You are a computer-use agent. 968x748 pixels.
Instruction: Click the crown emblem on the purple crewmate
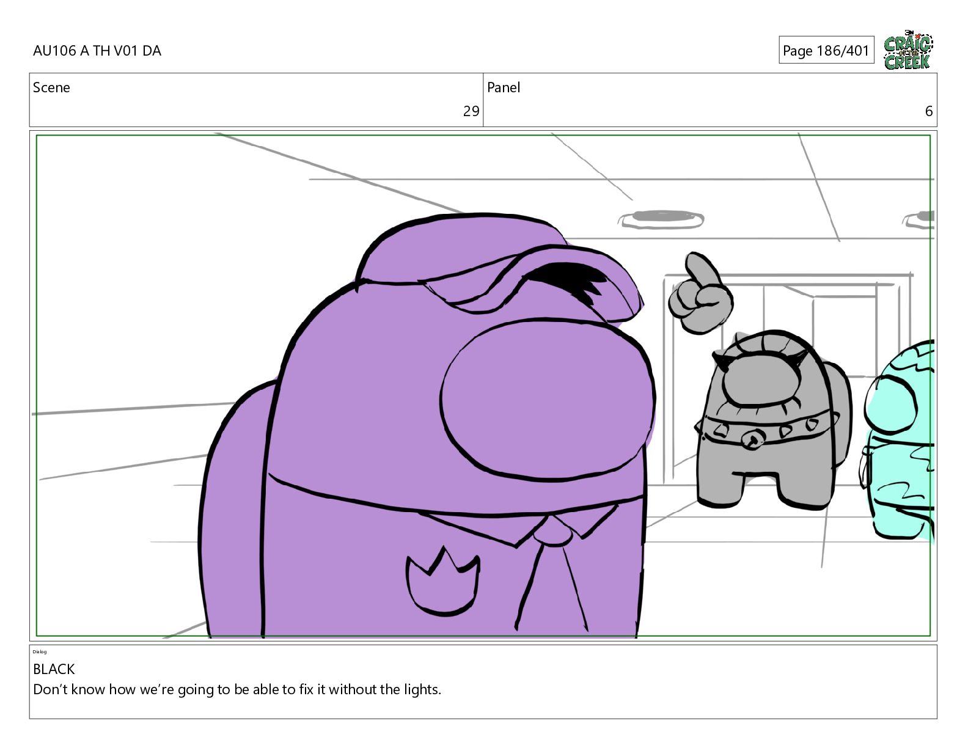point(443,579)
